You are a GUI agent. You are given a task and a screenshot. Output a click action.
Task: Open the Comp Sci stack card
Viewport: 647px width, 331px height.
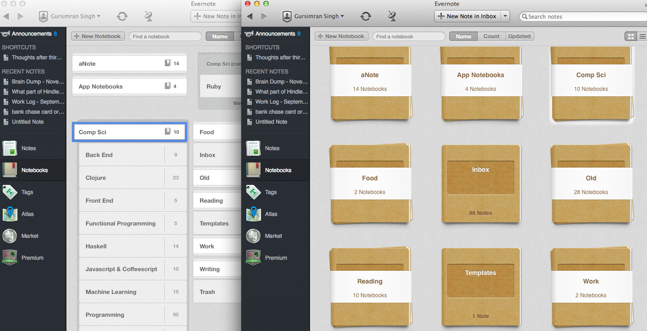591,83
